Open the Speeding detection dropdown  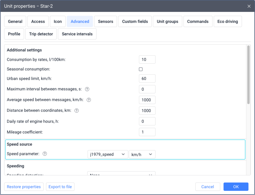(121, 174)
